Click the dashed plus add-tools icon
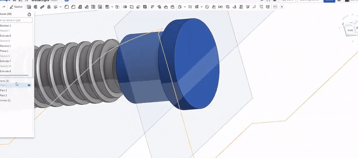 [x=282, y=7]
